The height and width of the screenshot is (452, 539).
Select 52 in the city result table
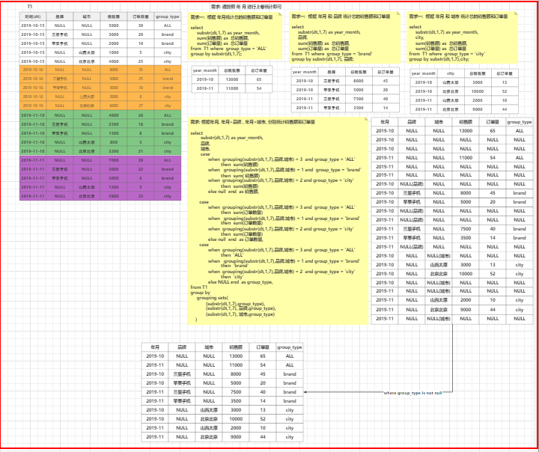coord(505,91)
